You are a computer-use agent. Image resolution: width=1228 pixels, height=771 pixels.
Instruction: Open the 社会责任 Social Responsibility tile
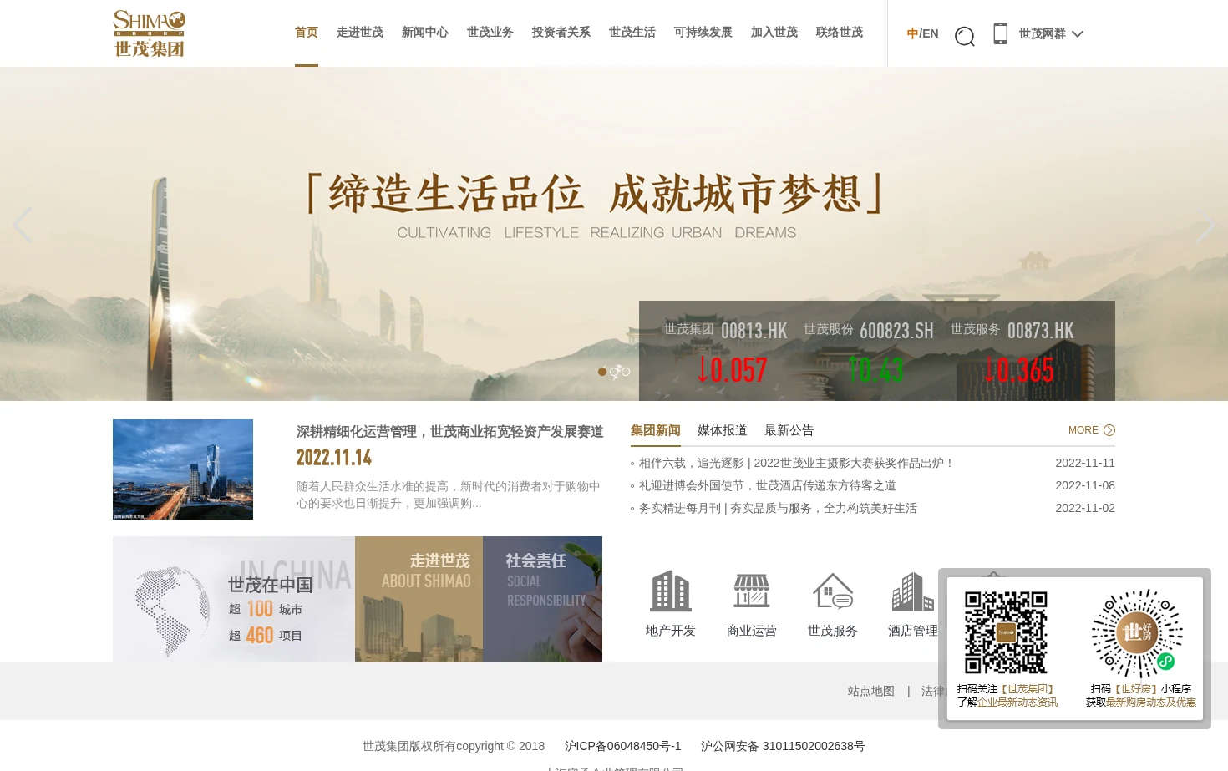click(542, 599)
